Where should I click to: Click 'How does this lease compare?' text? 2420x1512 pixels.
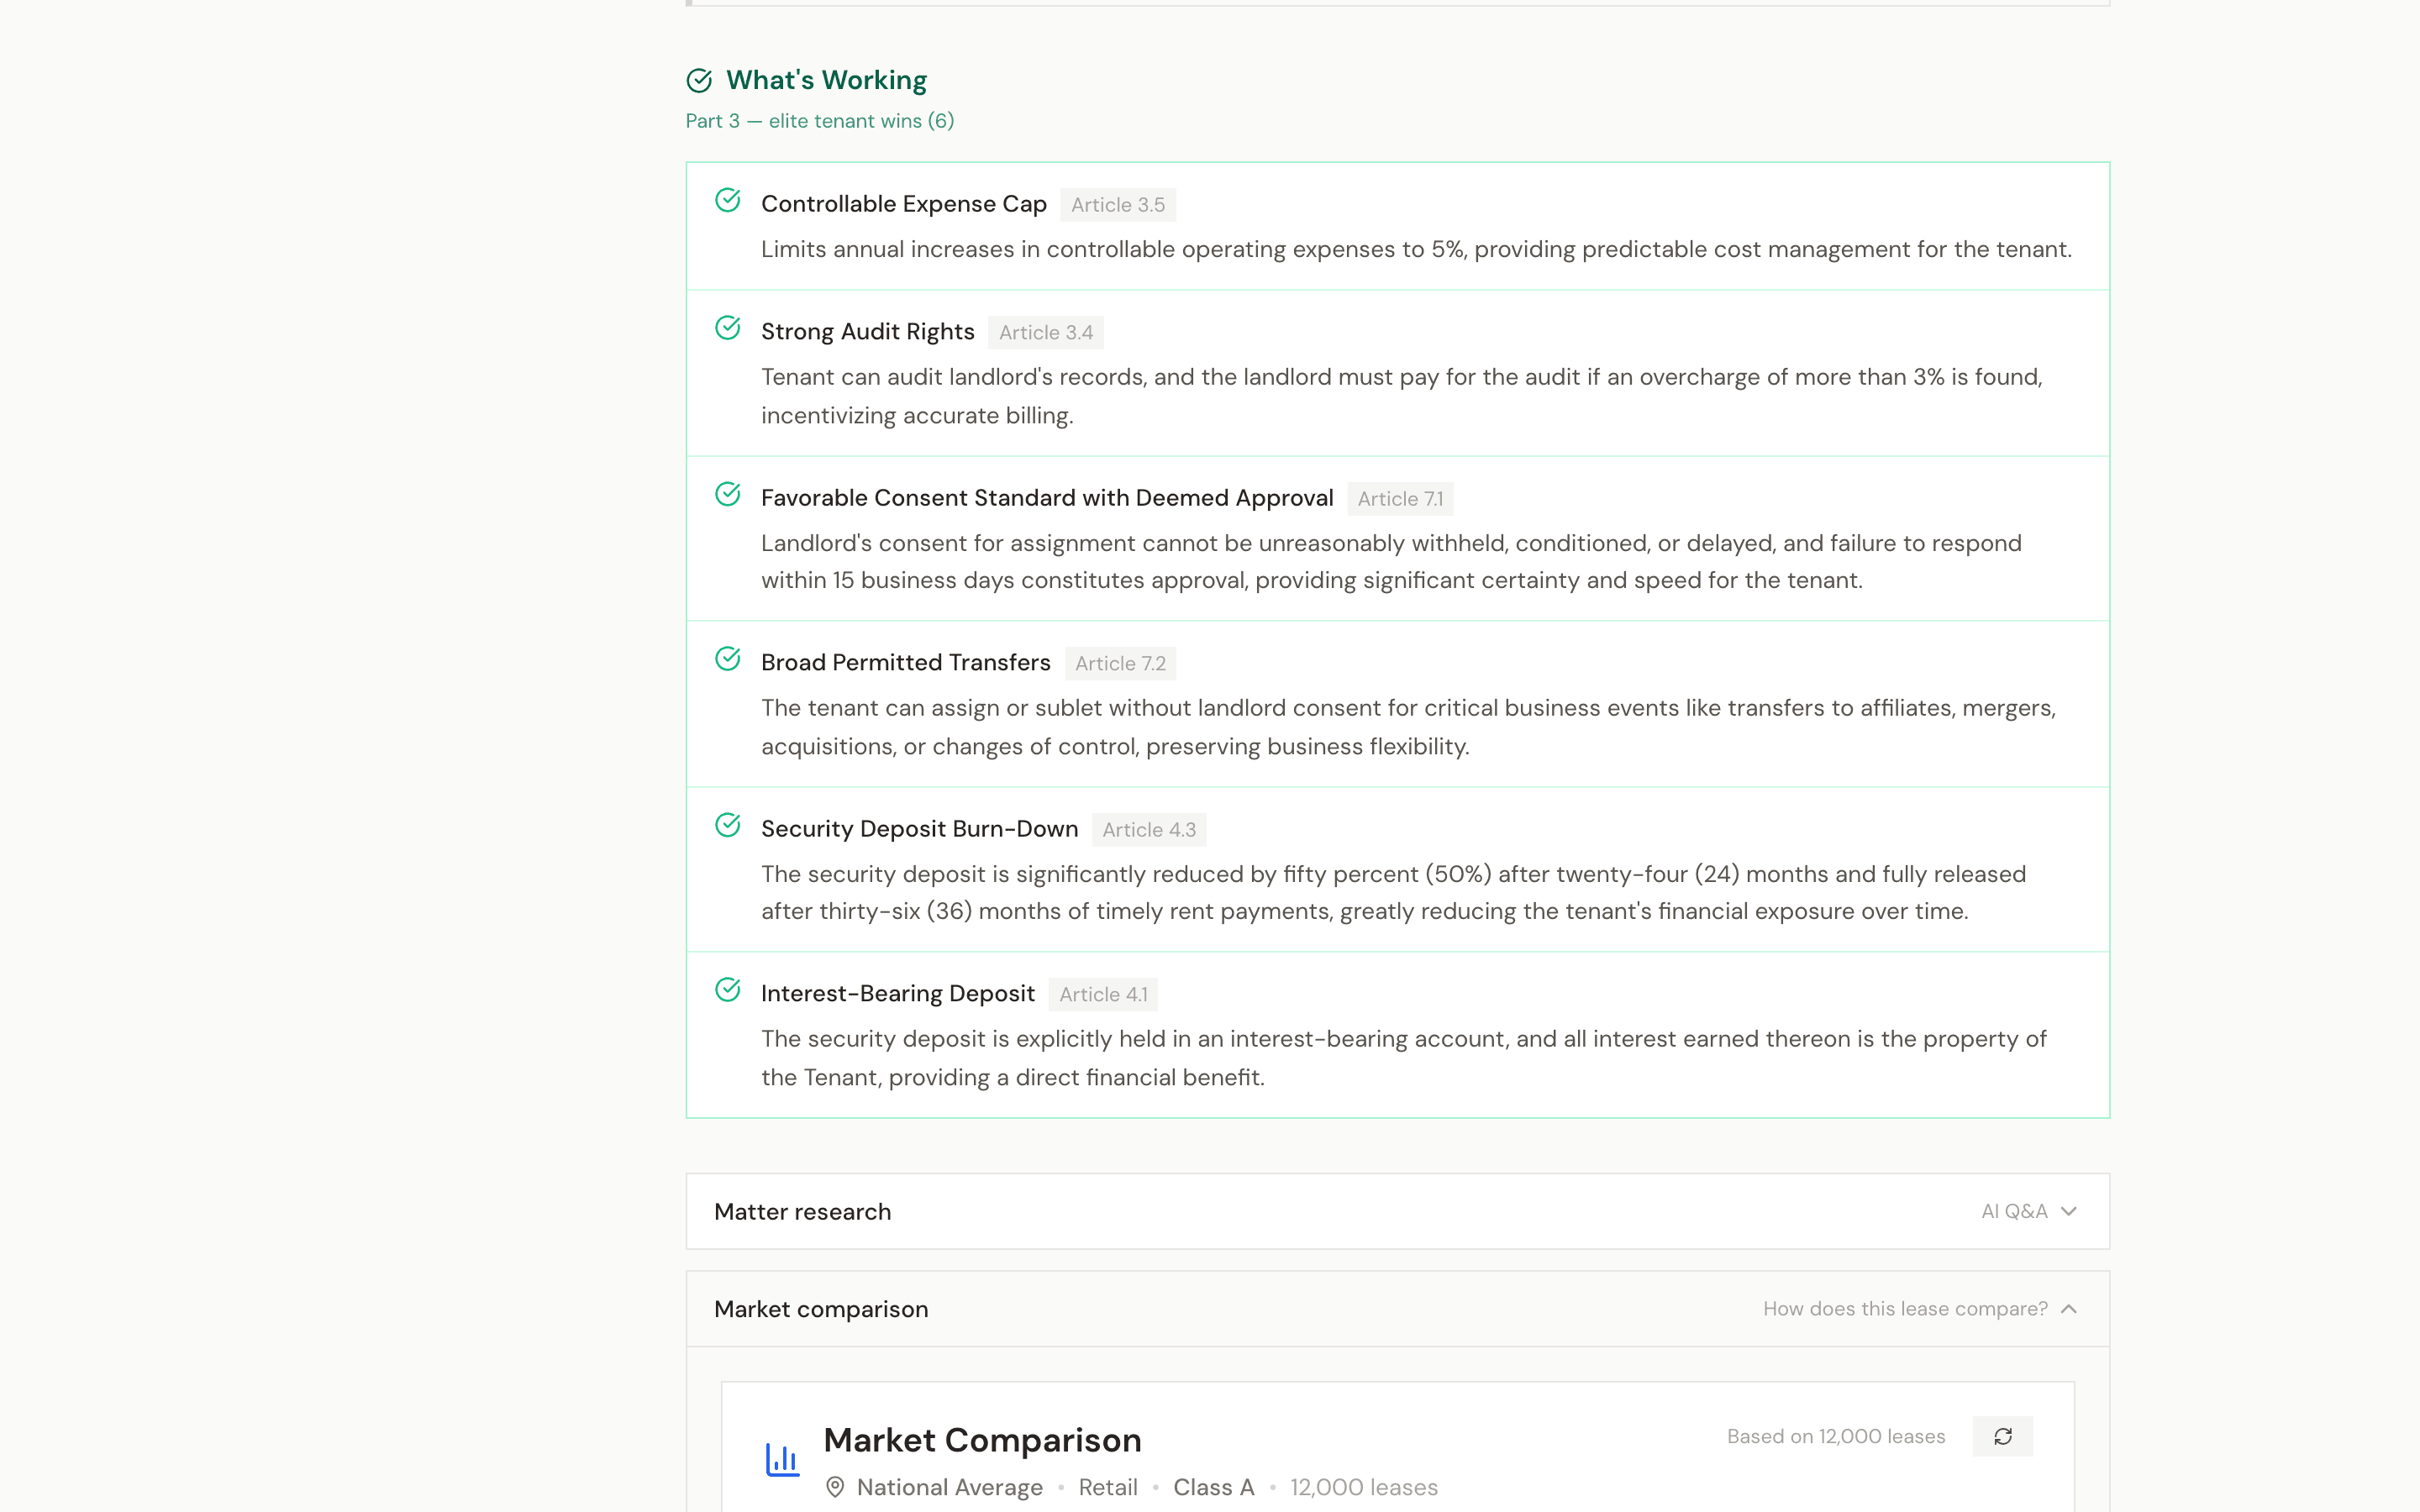click(1905, 1309)
